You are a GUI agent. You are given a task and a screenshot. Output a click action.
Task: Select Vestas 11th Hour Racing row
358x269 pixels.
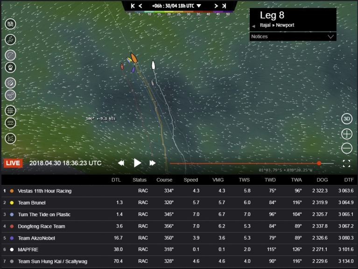[x=179, y=191]
